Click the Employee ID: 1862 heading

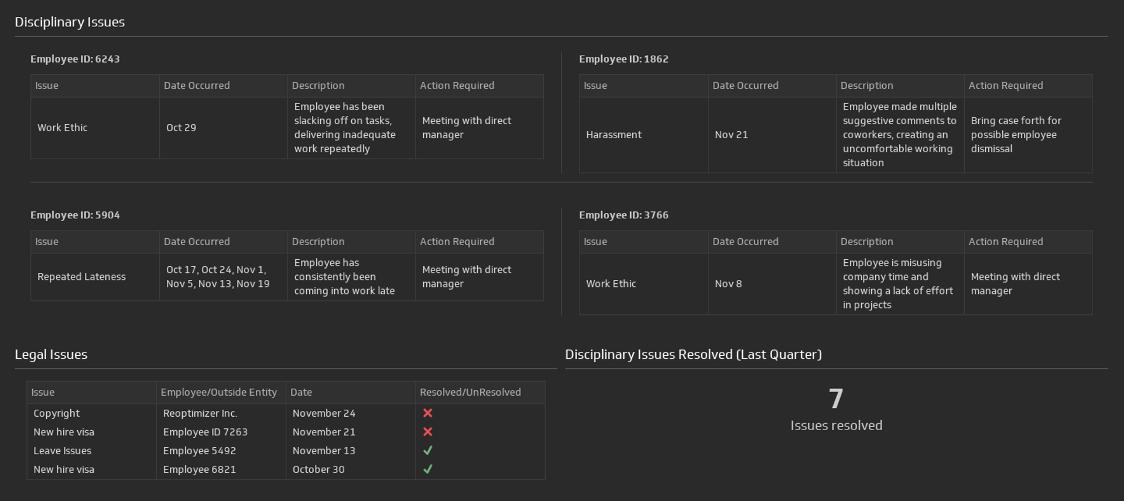[623, 59]
